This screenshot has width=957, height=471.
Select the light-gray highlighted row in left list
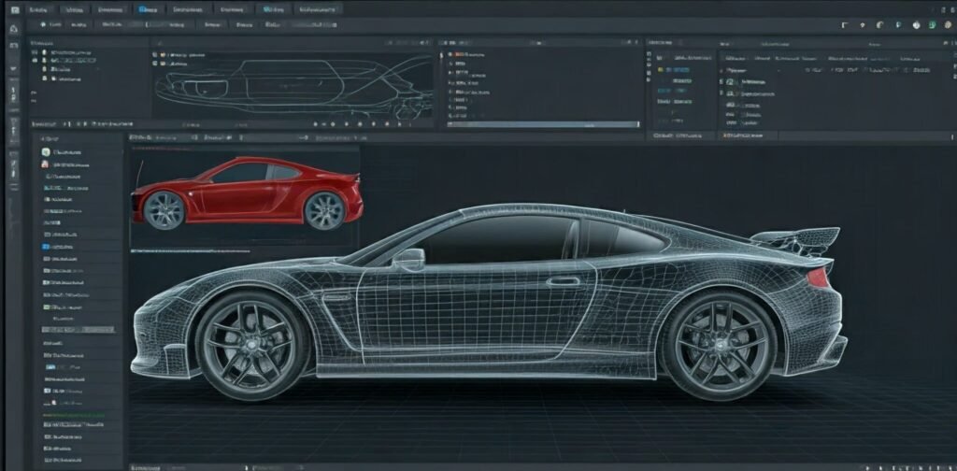pos(79,330)
